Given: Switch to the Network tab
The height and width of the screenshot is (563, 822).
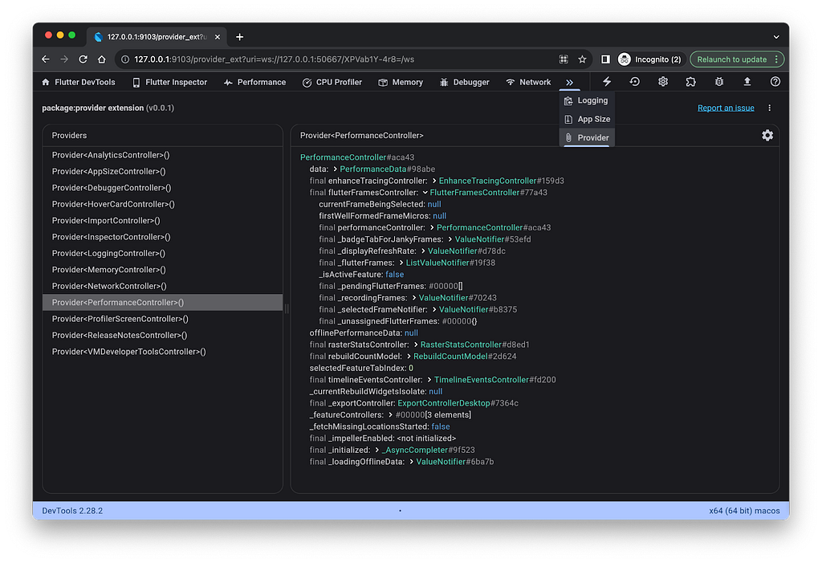Looking at the screenshot, I should 528,82.
